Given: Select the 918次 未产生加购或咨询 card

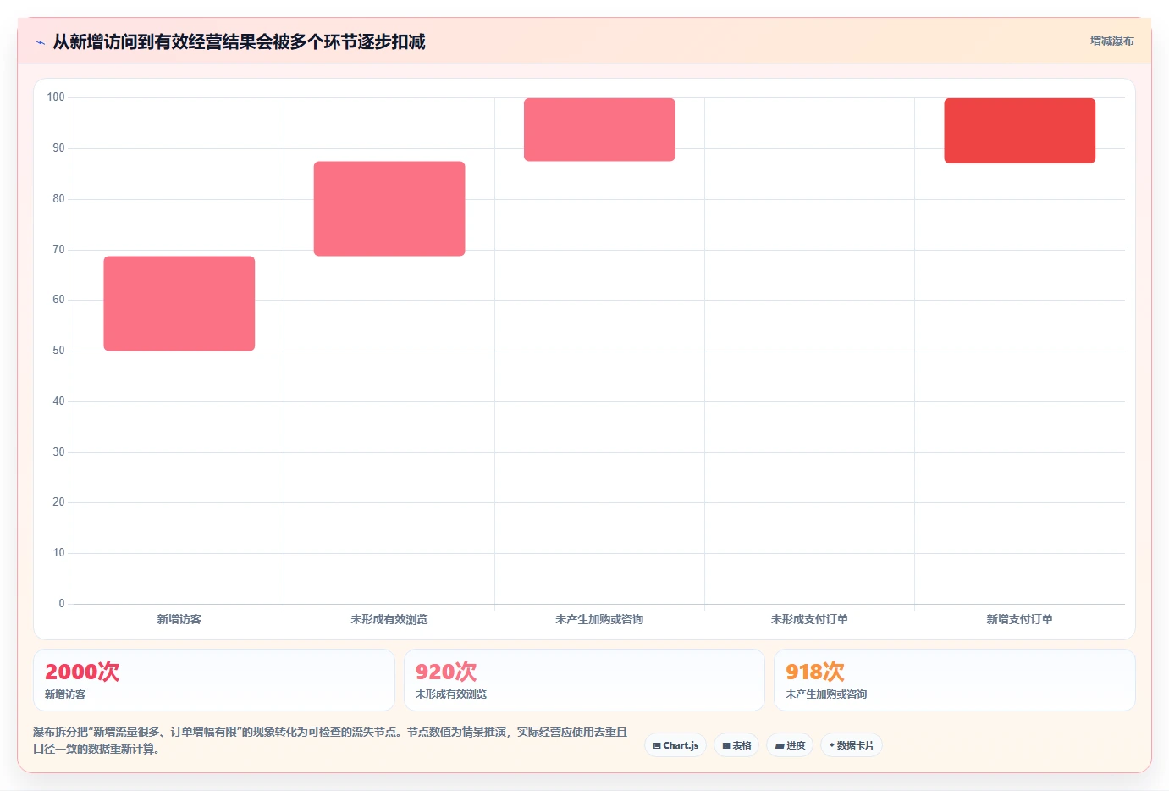Looking at the screenshot, I should 955,680.
